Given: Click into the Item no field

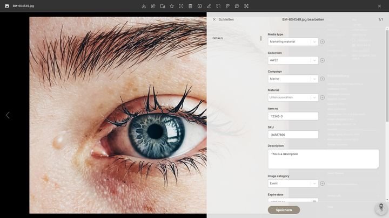Looking at the screenshot, I should (293, 116).
